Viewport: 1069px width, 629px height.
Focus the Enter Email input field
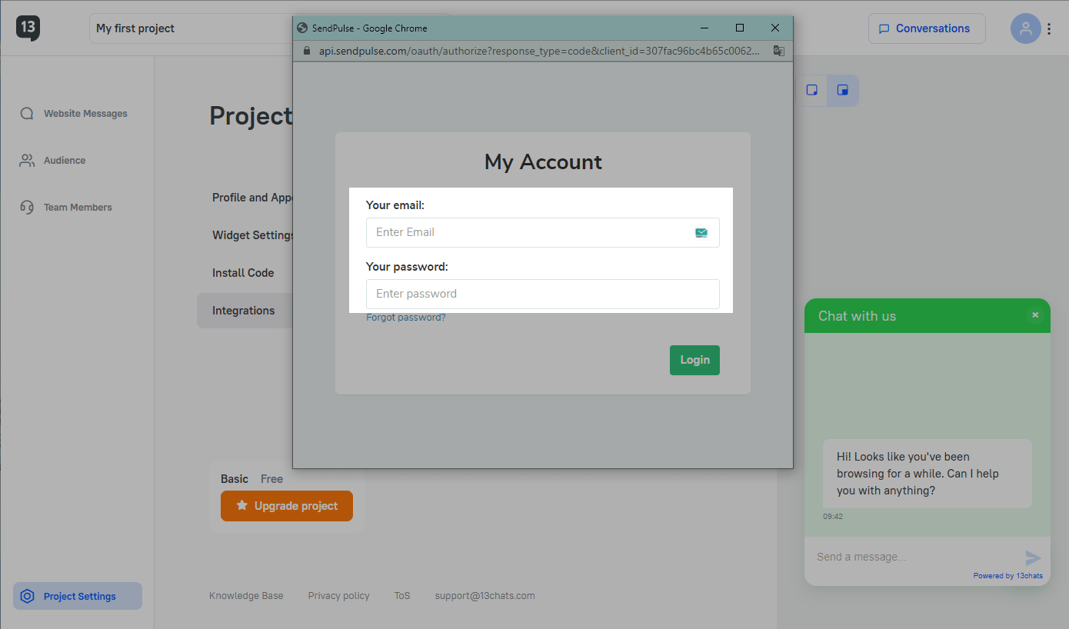[543, 232]
